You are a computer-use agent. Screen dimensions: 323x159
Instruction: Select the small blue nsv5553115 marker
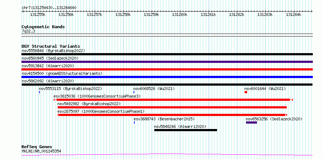[40, 92]
